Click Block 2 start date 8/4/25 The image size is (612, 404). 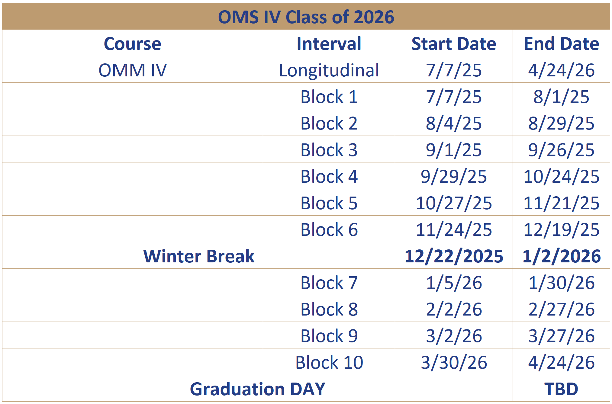coord(454,123)
